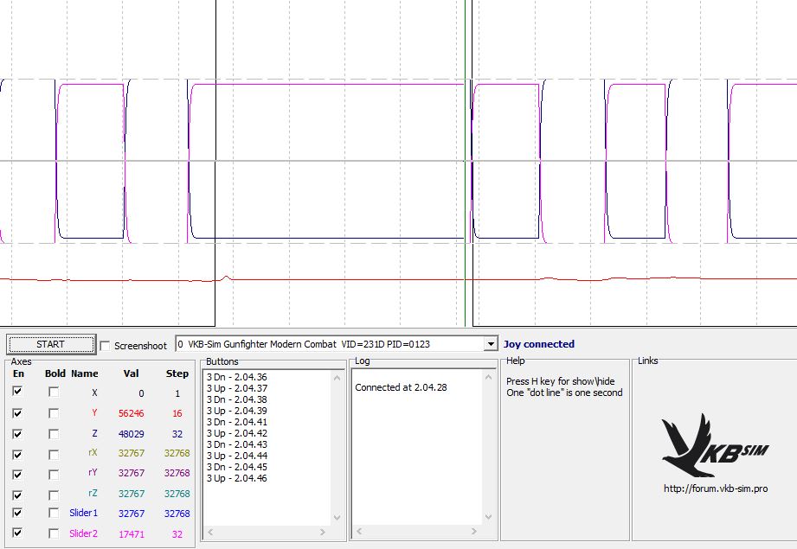
Task: Click the Log panel scroll-down arrow
Action: click(490, 518)
